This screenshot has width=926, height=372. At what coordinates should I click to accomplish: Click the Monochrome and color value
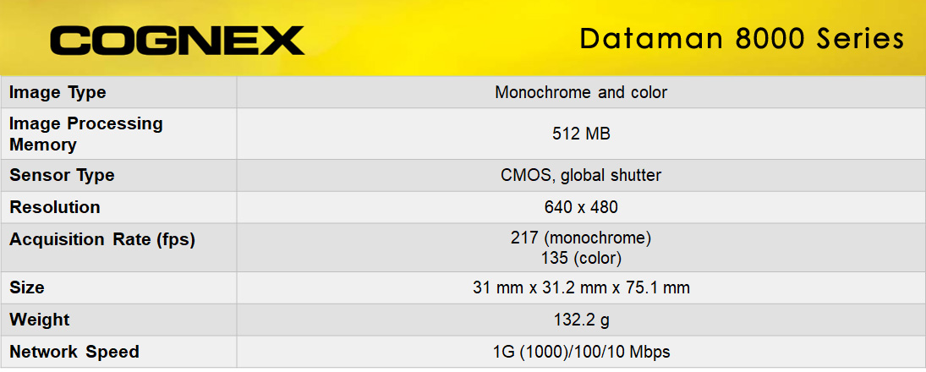pos(581,93)
